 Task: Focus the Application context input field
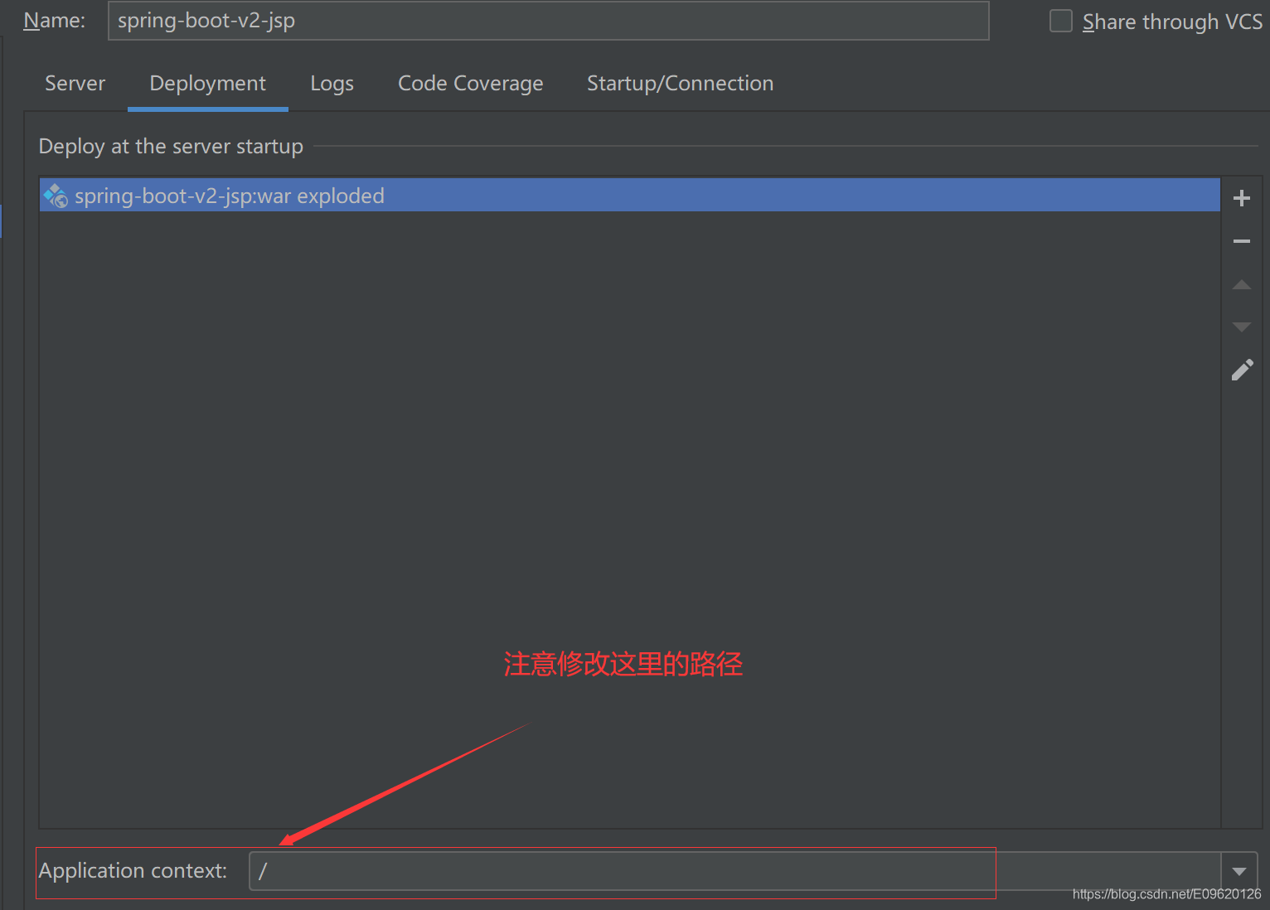(735, 871)
